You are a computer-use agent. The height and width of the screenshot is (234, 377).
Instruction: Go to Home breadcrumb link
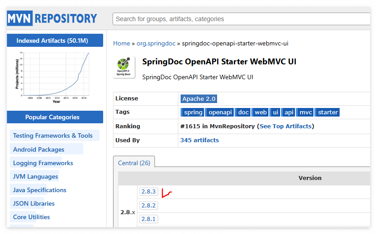[x=122, y=44]
